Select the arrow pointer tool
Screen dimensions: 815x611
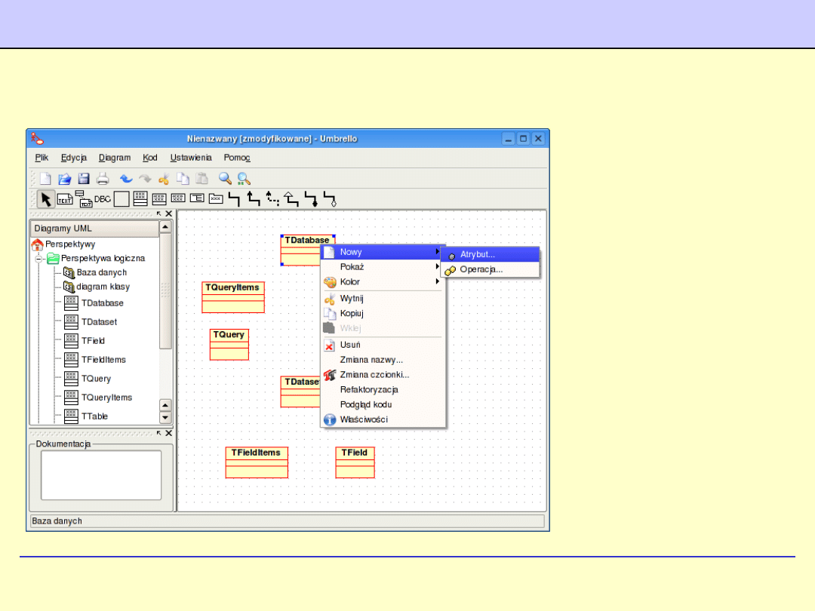(x=46, y=199)
